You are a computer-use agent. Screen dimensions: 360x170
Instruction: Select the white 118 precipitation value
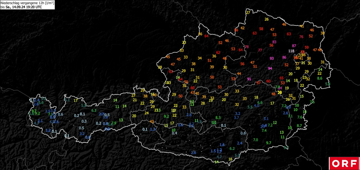coord(291,51)
